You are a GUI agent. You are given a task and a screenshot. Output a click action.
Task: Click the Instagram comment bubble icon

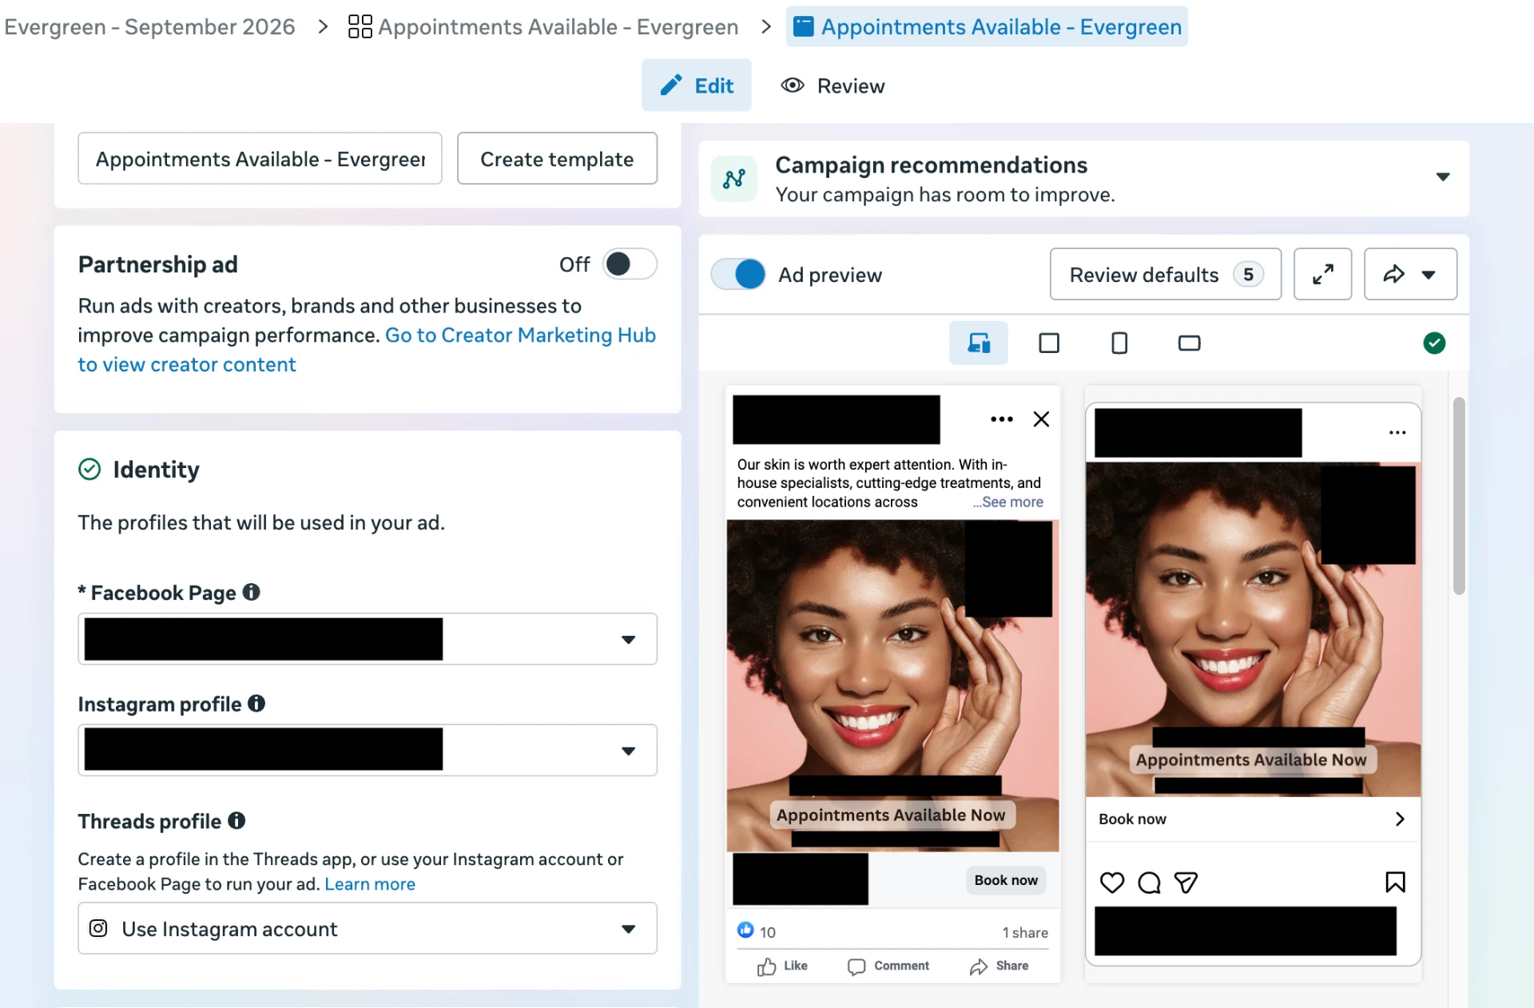pos(1149,882)
